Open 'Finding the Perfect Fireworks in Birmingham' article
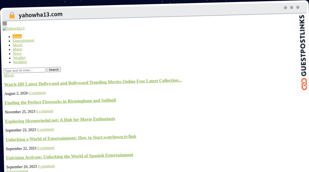This screenshot has height=172, width=309. 60,101
